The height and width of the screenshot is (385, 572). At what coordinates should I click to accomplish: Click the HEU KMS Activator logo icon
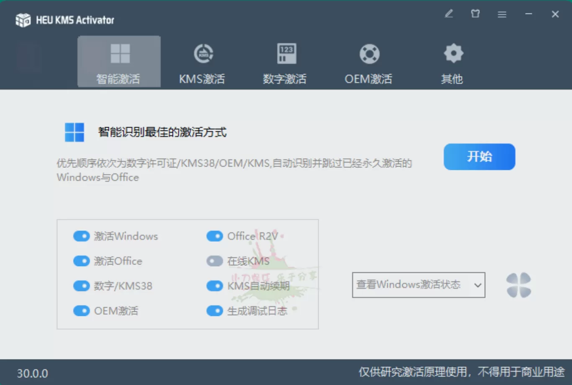tap(23, 20)
